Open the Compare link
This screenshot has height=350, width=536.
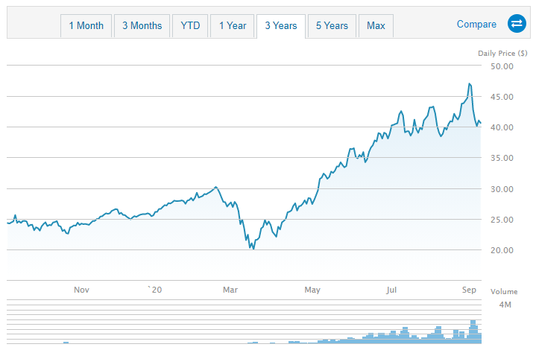476,25
